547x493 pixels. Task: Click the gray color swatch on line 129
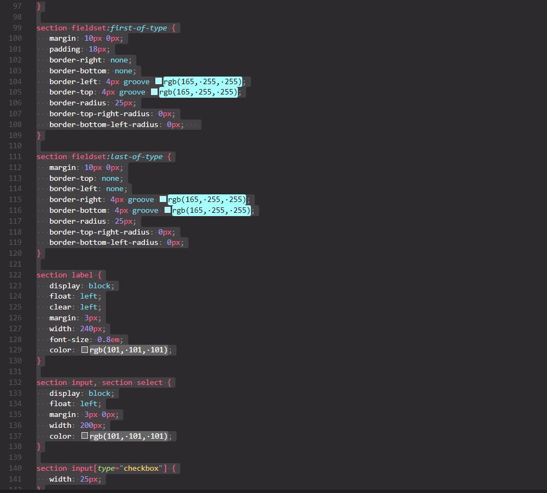(x=84, y=350)
